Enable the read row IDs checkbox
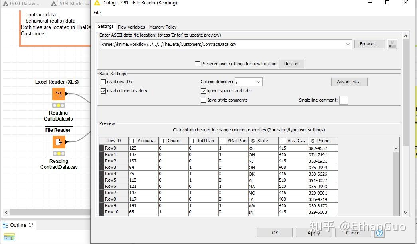The image size is (417, 244). (x=103, y=82)
